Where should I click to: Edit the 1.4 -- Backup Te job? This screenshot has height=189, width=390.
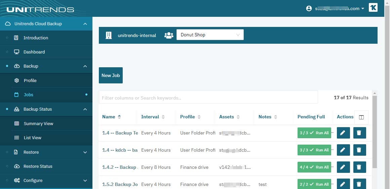click(343, 133)
